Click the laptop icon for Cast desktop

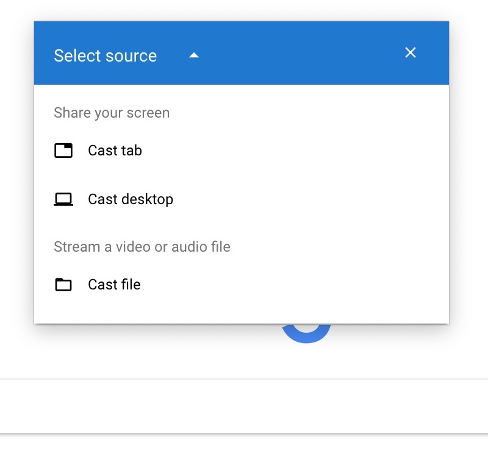(63, 199)
